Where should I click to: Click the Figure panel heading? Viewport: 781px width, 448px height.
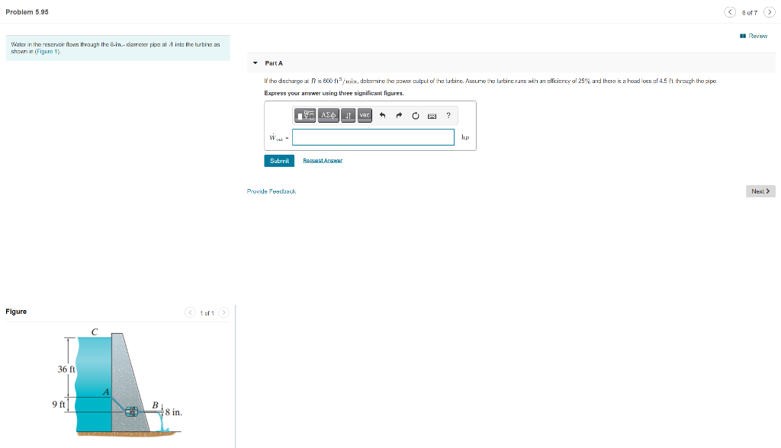(17, 312)
